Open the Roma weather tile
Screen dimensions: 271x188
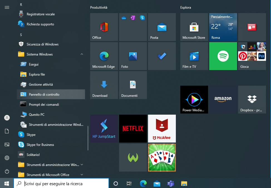click(x=223, y=27)
